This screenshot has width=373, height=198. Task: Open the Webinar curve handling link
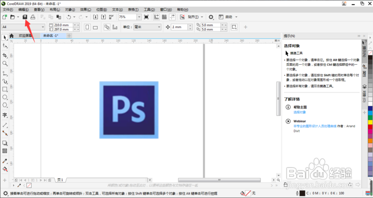click(315, 126)
